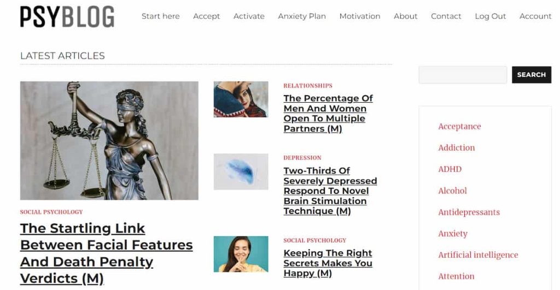Image resolution: width=560 pixels, height=290 pixels.
Task: Read the Startling Link Between Facial Features article
Action: click(106, 253)
